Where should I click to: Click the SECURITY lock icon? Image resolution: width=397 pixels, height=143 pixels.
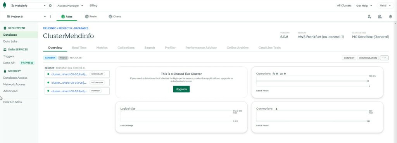5,71
